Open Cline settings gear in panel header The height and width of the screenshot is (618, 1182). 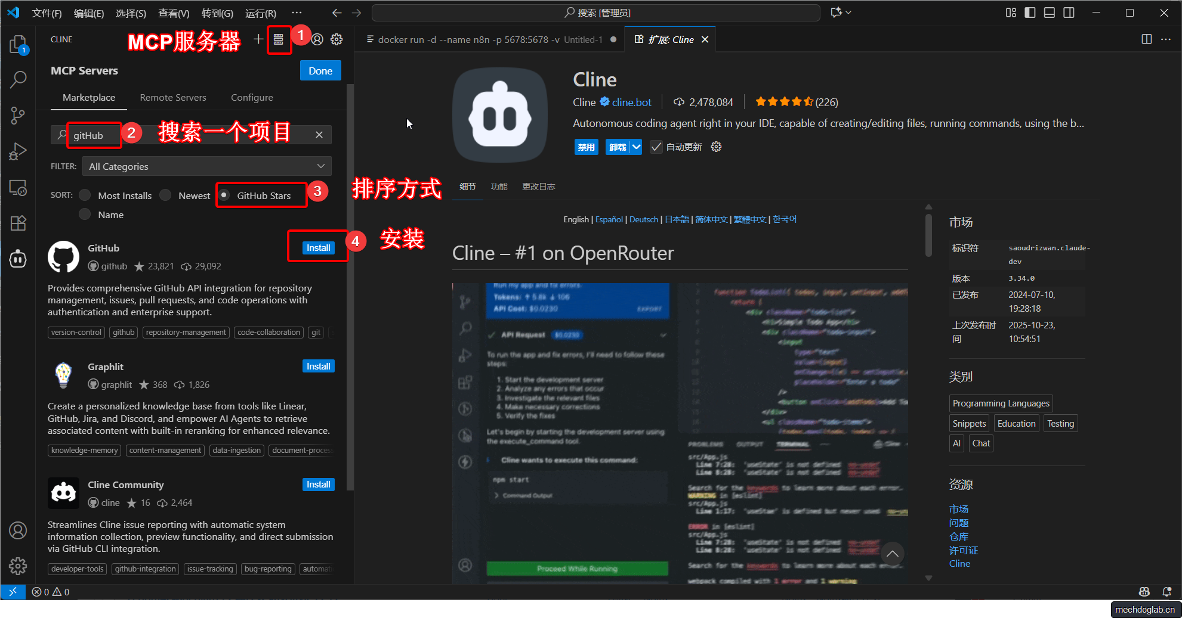pos(337,39)
